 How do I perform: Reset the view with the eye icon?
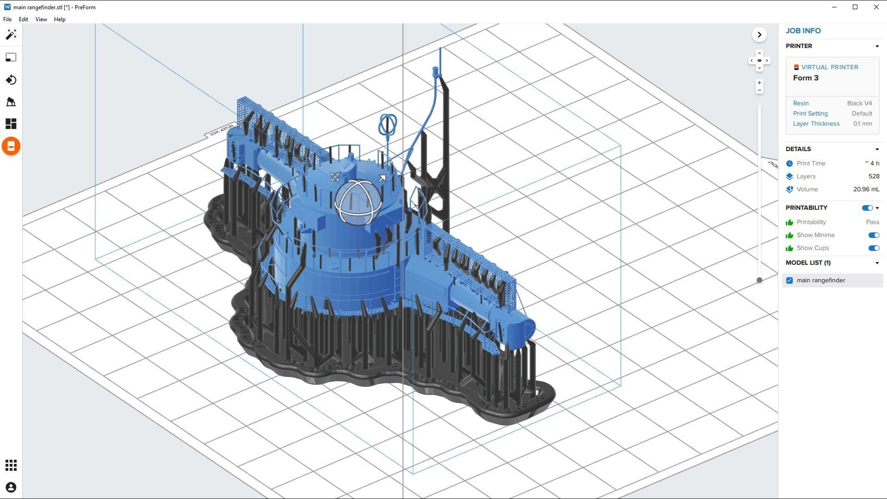tap(759, 61)
